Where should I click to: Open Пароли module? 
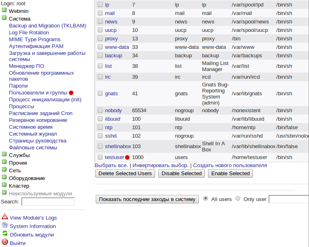pos(18,86)
